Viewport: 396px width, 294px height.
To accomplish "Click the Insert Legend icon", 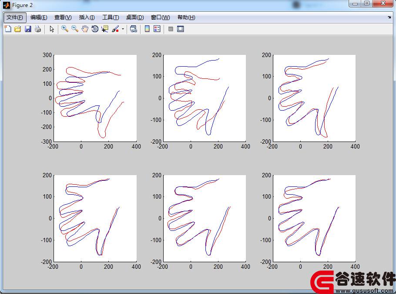I will 157,29.
